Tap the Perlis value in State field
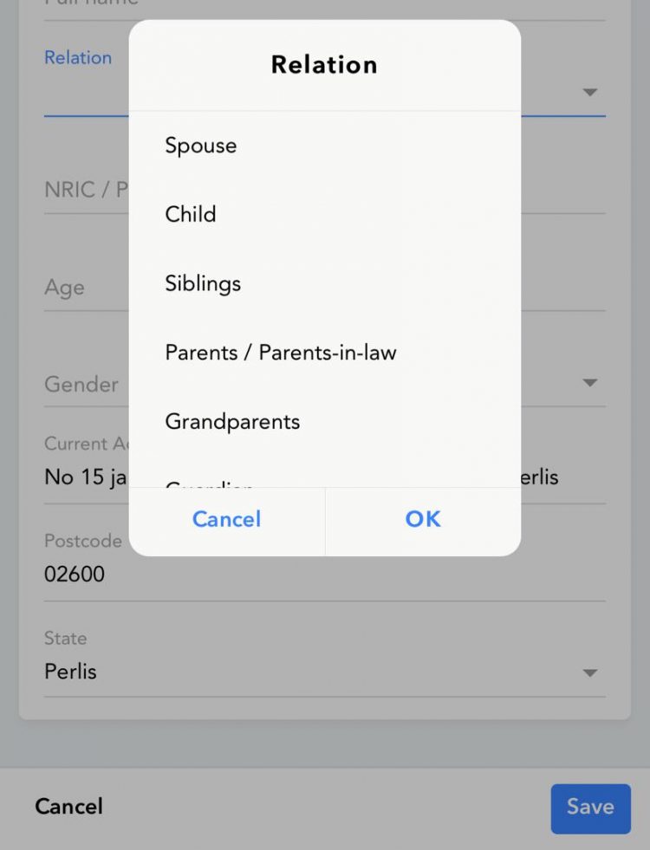 (71, 672)
